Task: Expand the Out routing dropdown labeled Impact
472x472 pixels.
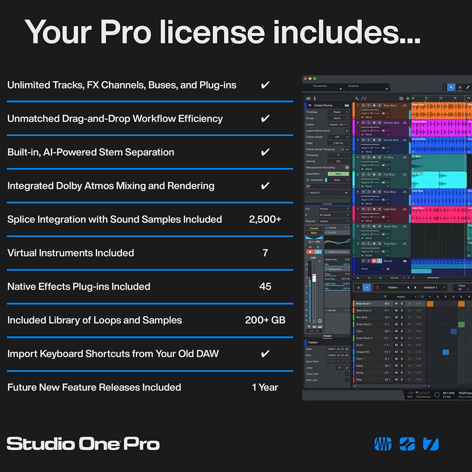Action: [x=334, y=209]
